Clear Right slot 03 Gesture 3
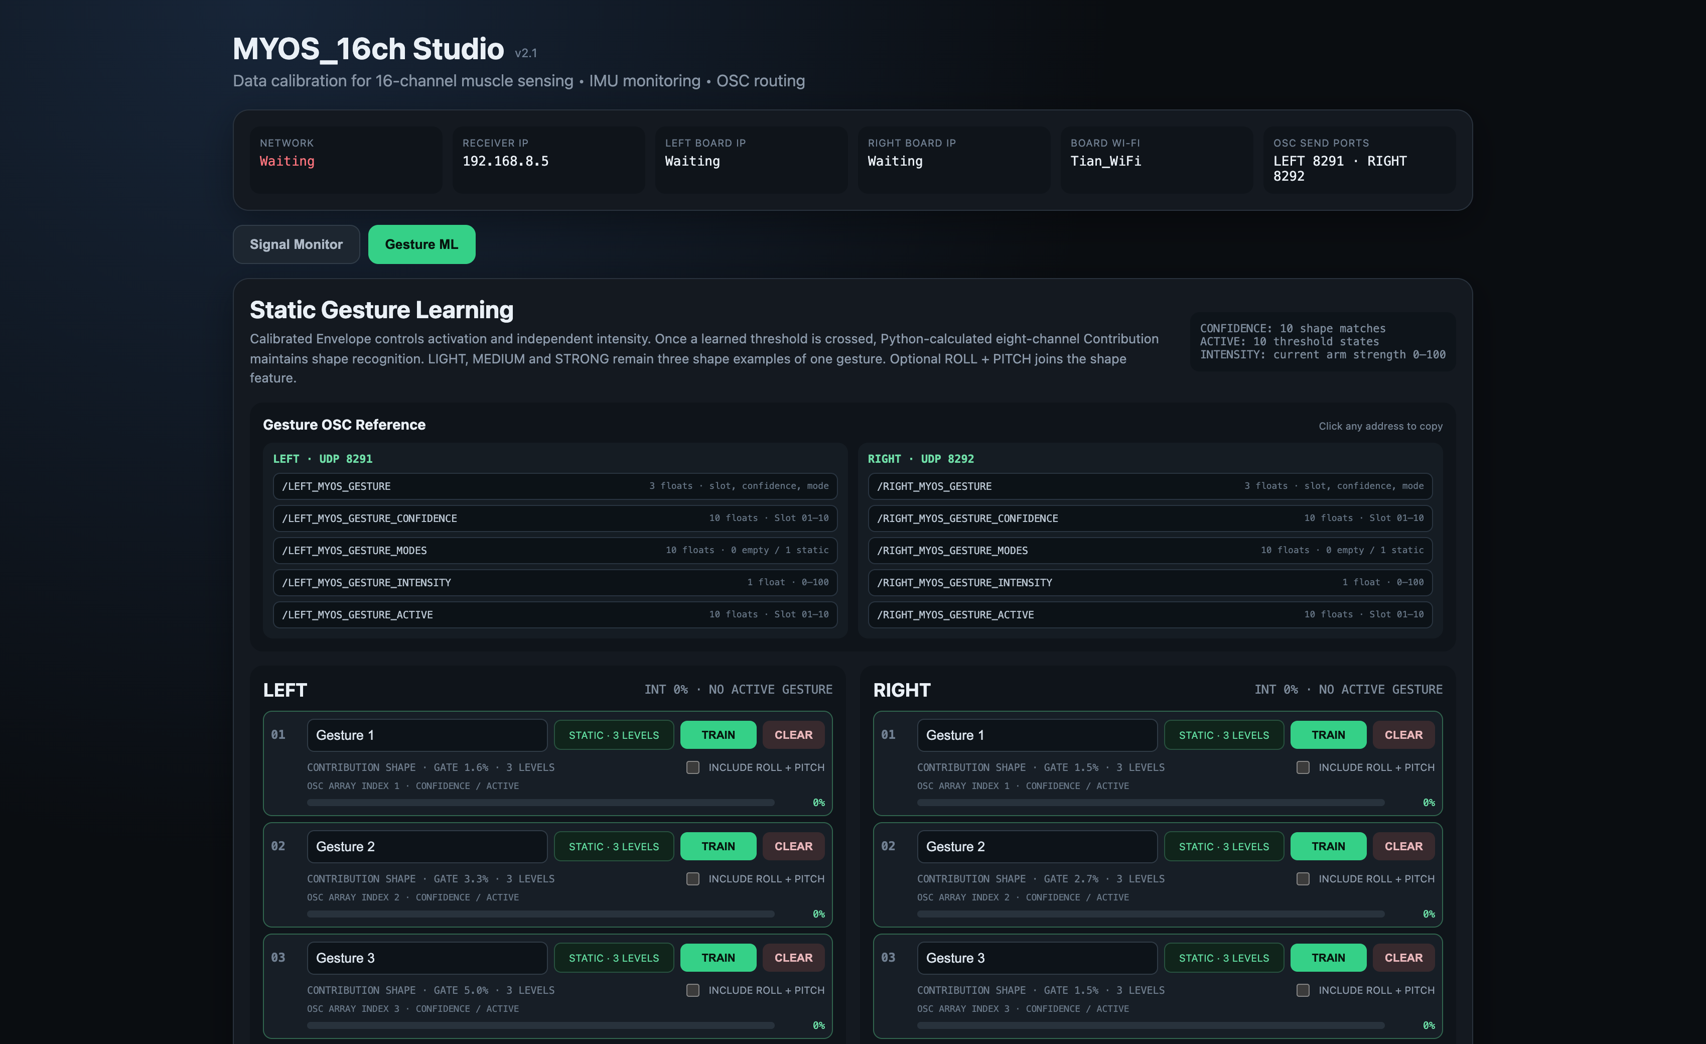The image size is (1706, 1044). pyautogui.click(x=1403, y=957)
